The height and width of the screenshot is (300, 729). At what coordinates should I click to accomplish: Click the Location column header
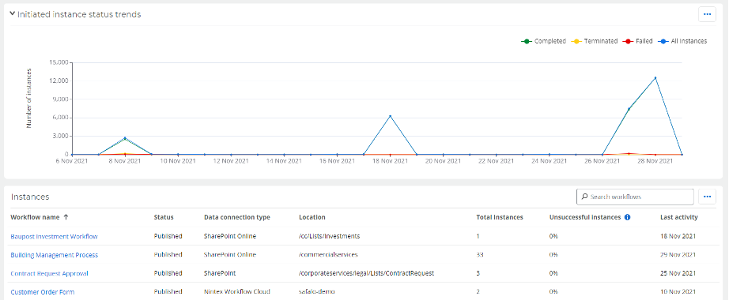tap(312, 217)
